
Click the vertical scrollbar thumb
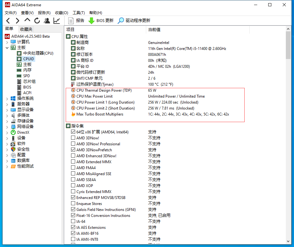[288, 45]
